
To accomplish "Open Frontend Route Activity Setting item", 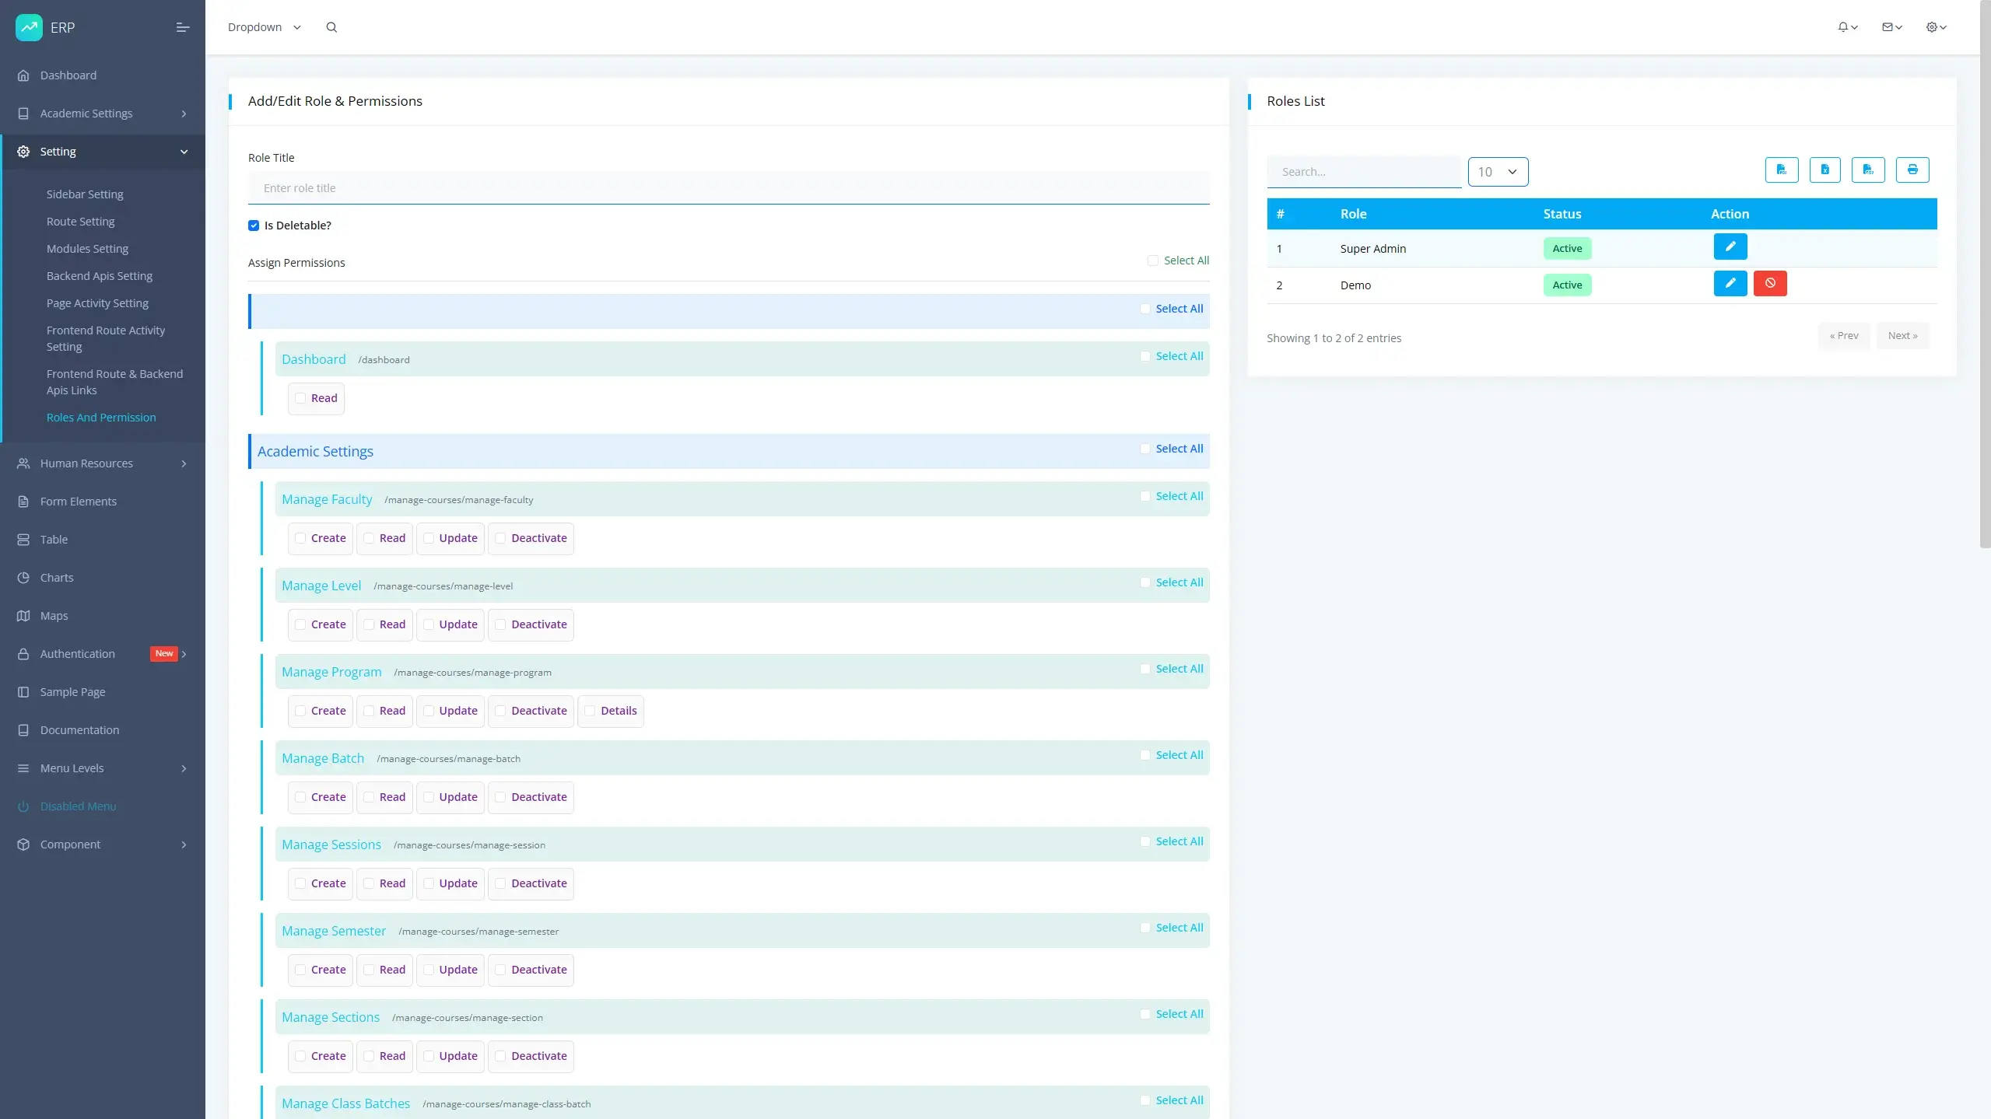I will click(106, 338).
